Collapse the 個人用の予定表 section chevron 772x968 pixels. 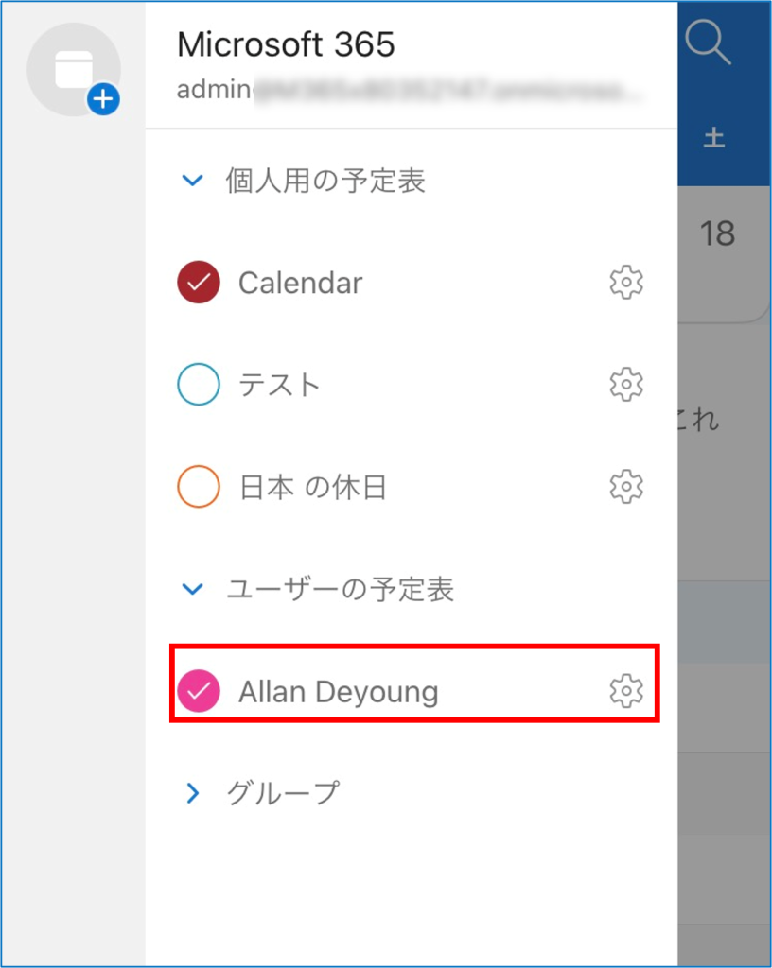tap(193, 181)
